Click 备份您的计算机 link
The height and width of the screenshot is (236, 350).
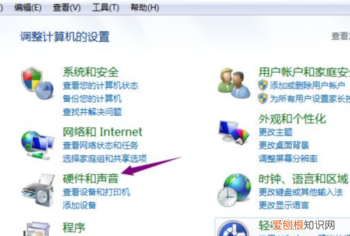92,99
